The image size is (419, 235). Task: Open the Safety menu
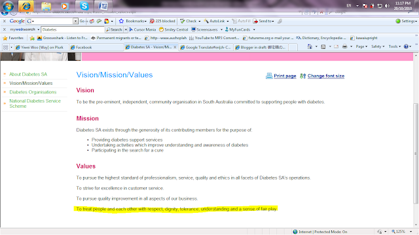378,46
